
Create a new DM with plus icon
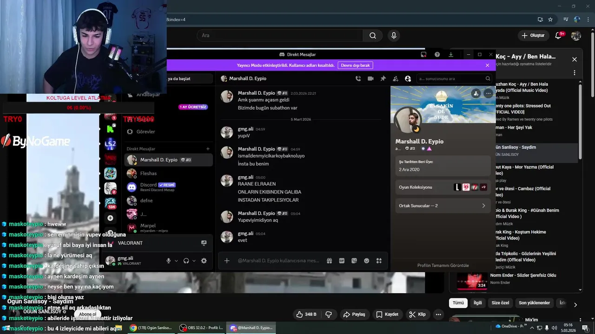point(208,149)
